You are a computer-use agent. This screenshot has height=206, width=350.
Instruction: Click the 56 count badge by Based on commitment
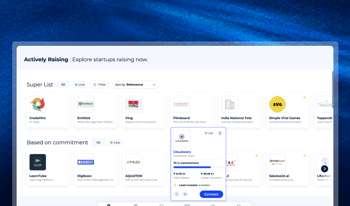click(99, 142)
